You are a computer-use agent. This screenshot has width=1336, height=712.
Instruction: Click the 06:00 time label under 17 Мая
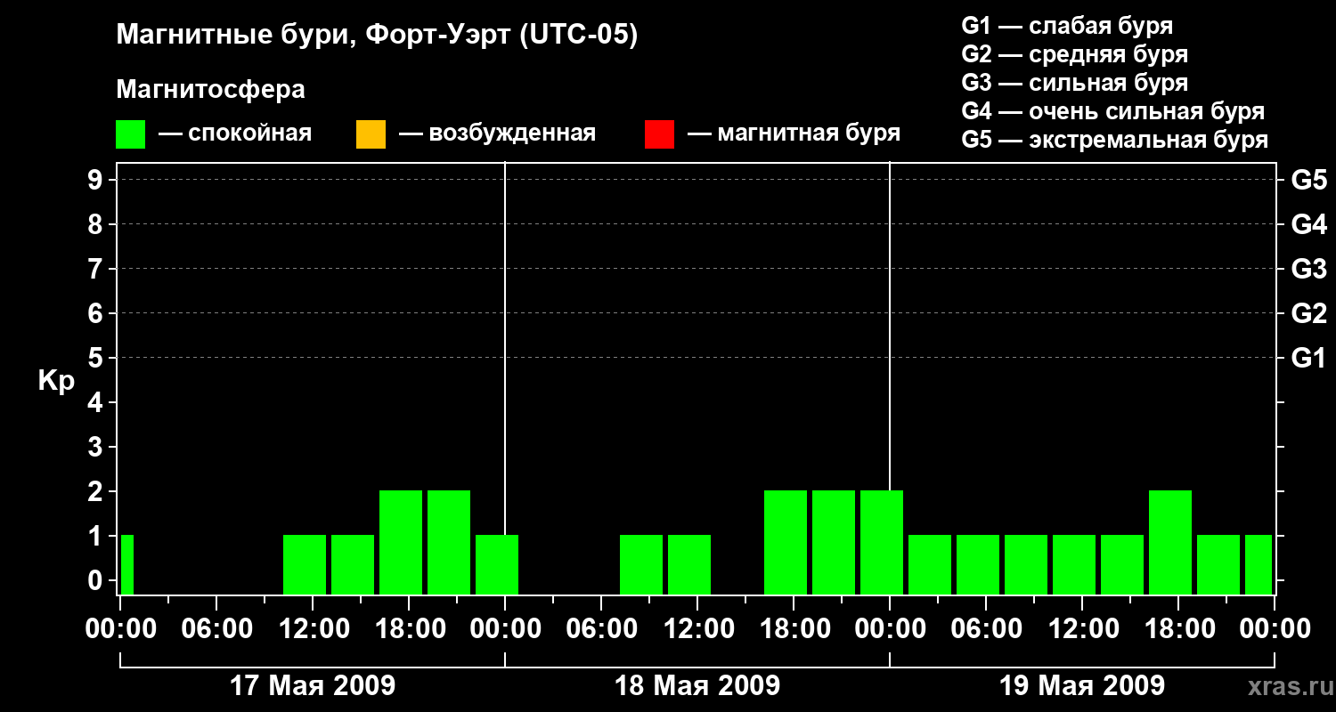click(x=216, y=628)
